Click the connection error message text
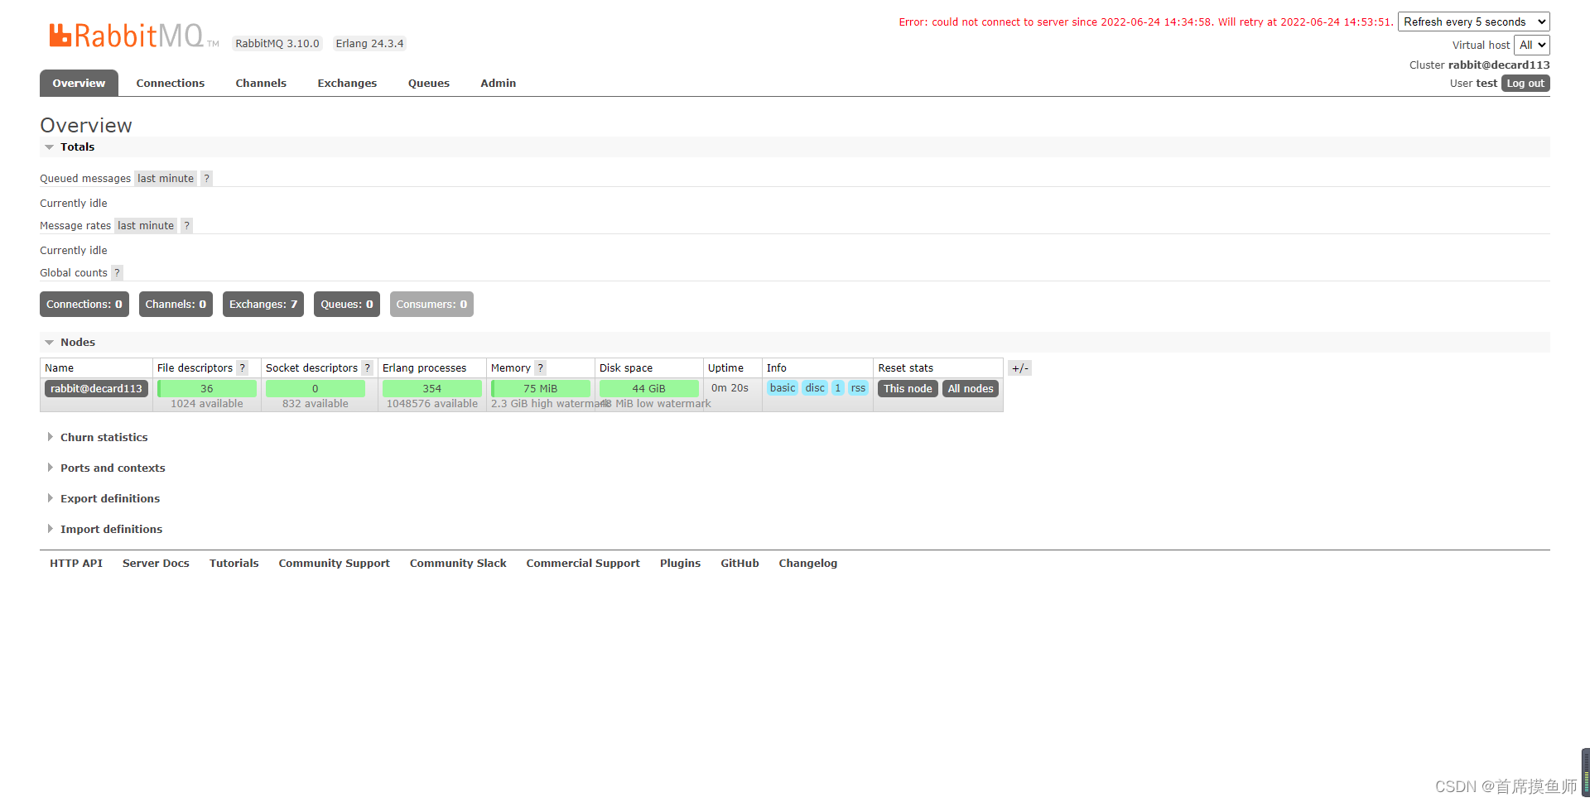Image resolution: width=1590 pixels, height=802 pixels. click(1146, 22)
